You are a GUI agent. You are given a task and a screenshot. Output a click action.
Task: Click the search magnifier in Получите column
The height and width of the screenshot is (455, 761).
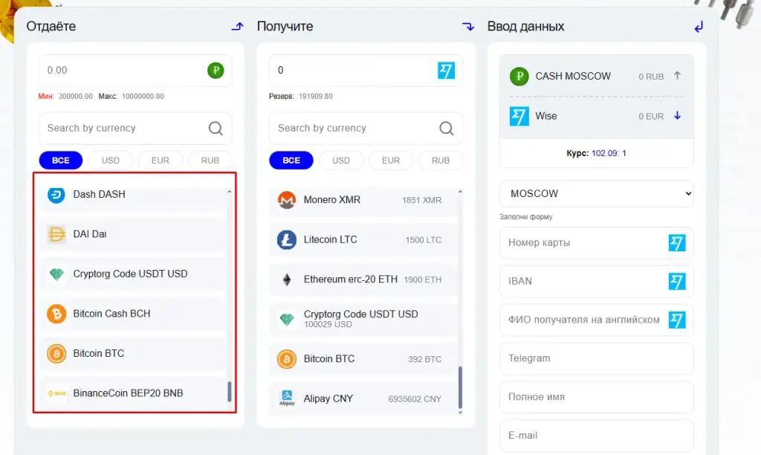tap(446, 128)
